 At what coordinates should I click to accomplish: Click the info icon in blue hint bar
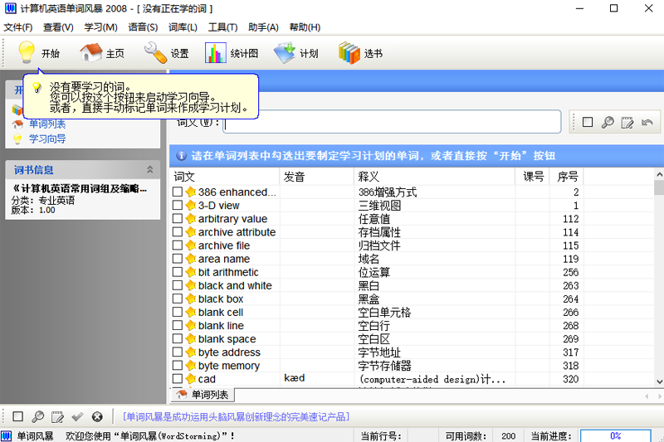coord(181,156)
